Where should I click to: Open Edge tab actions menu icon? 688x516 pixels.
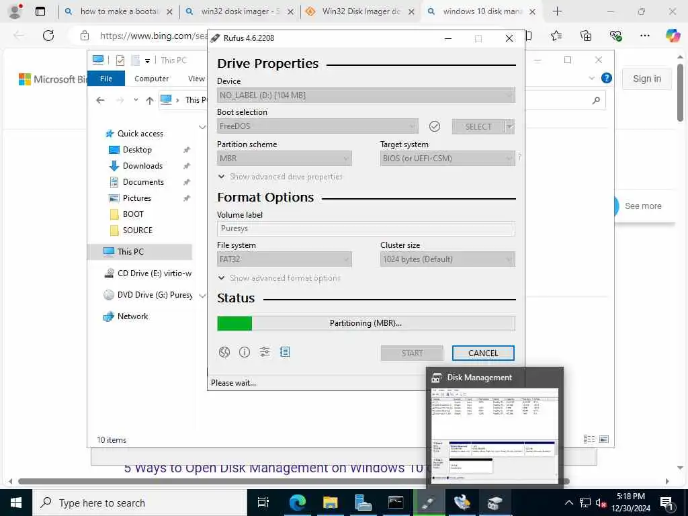coord(40,11)
